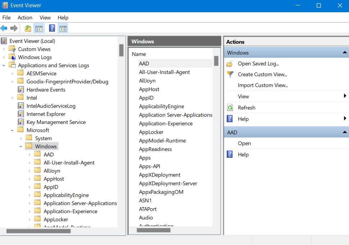
Task: Expand the View submenu arrow in Actions
Action: (x=345, y=96)
